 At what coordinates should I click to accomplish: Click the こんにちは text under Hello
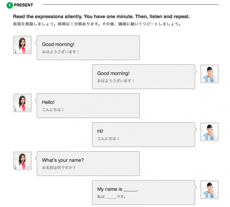click(53, 110)
